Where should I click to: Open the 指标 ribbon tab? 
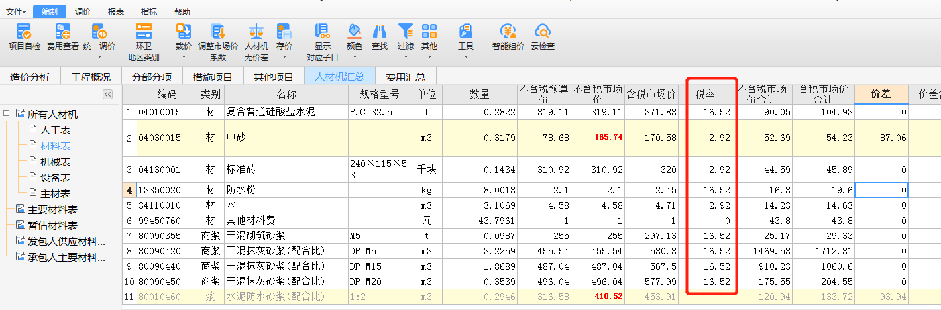(x=149, y=11)
